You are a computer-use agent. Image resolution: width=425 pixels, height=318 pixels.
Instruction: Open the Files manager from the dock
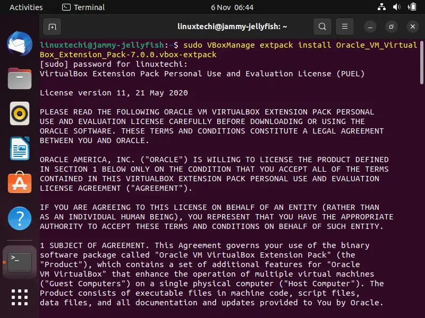pos(20,78)
